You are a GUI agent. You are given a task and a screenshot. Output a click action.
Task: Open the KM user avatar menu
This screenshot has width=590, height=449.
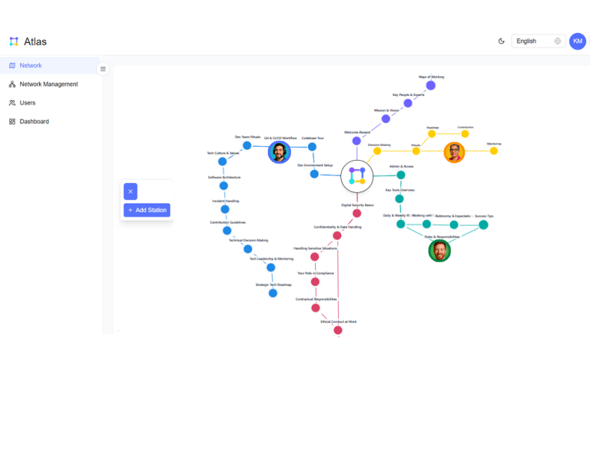577,41
